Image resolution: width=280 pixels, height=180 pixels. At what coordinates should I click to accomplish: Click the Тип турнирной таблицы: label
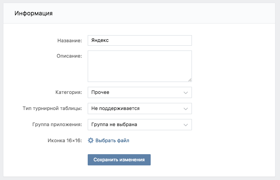point(52,109)
